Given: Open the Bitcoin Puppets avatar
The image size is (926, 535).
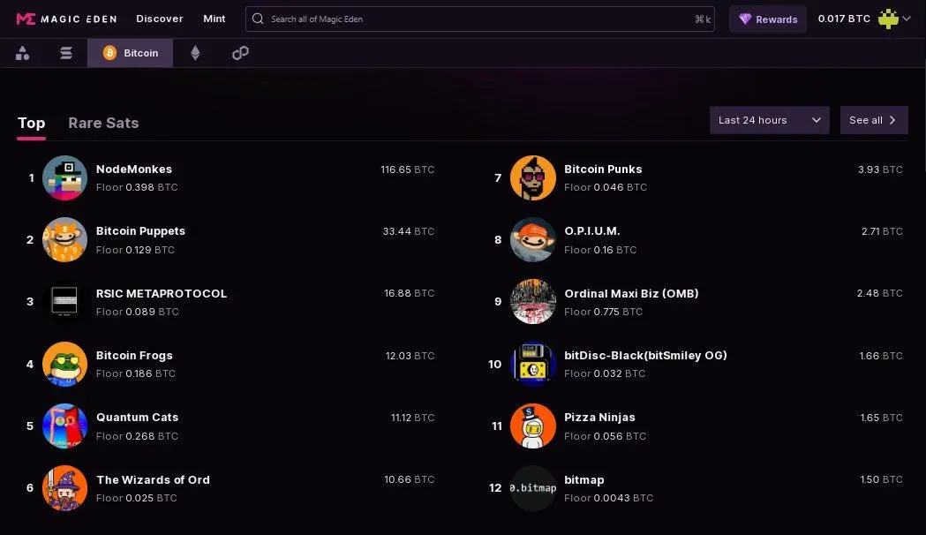Looking at the screenshot, I should 65,240.
